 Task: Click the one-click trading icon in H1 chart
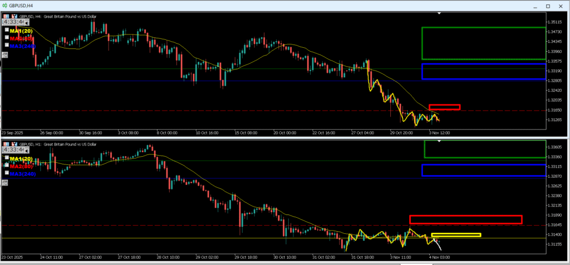14,144
